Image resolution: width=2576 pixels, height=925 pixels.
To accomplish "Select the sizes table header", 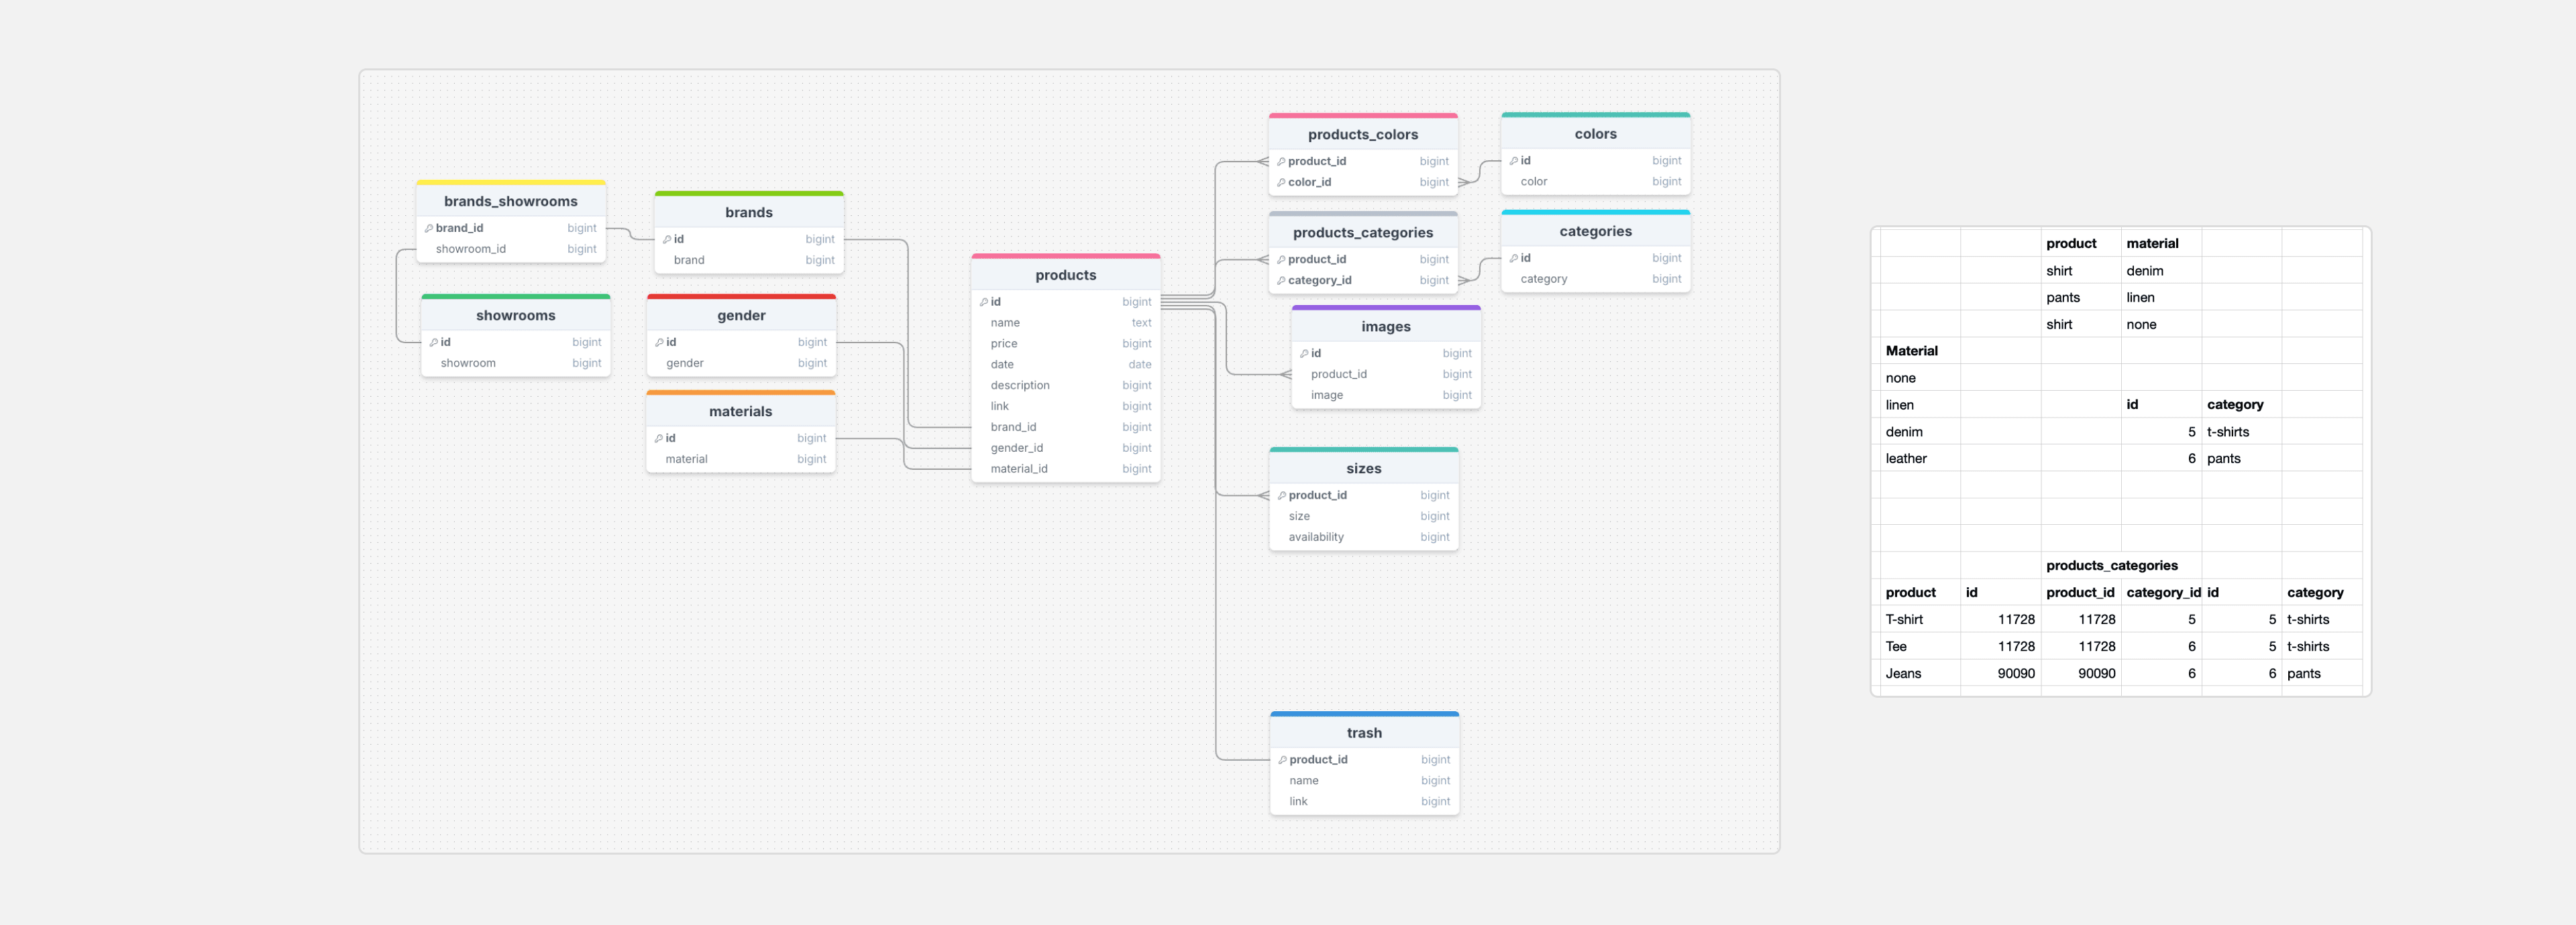I will [1364, 469].
